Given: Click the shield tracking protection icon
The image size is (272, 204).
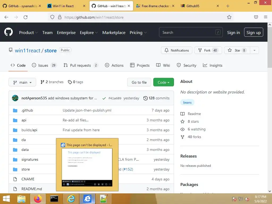Looking at the screenshot, I should pos(52,17).
